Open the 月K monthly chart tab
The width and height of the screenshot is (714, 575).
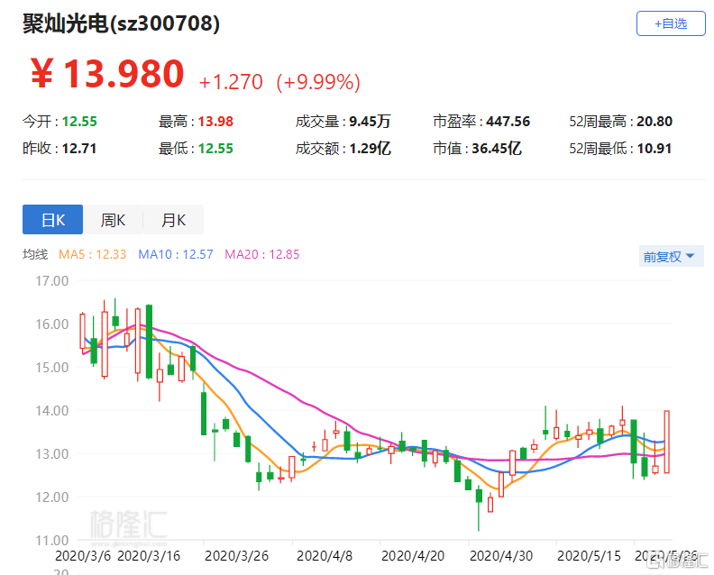pos(173,220)
